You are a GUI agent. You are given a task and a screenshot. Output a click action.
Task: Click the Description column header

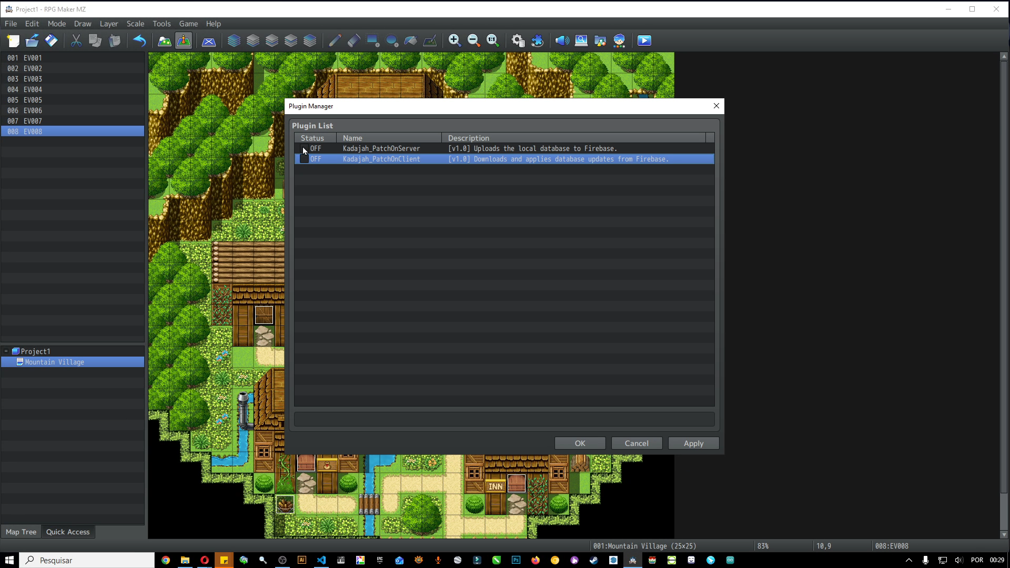[x=573, y=138]
